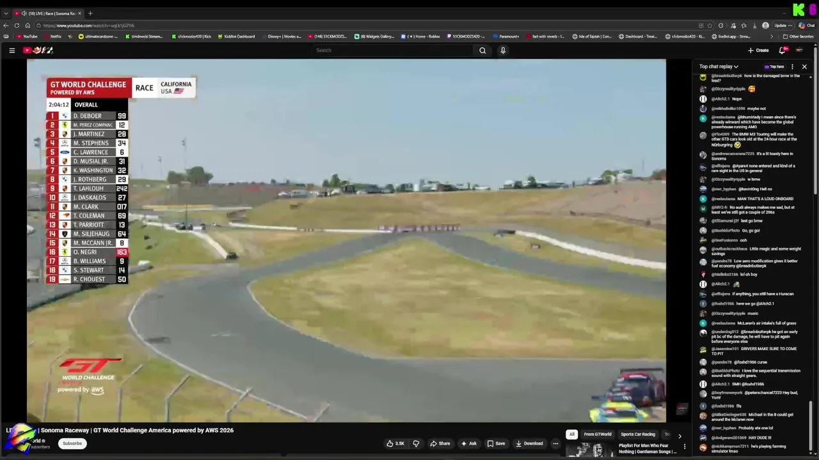Viewport: 819px width, 460px height.
Task: Click the browser address bar URL
Action: point(89,26)
